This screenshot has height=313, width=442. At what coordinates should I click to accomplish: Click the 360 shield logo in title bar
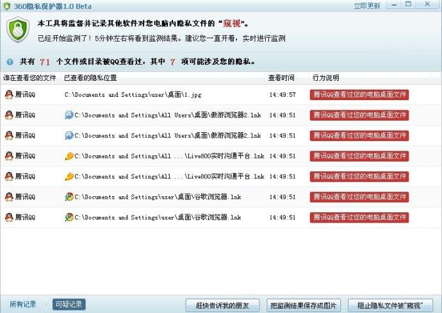(x=6, y=6)
